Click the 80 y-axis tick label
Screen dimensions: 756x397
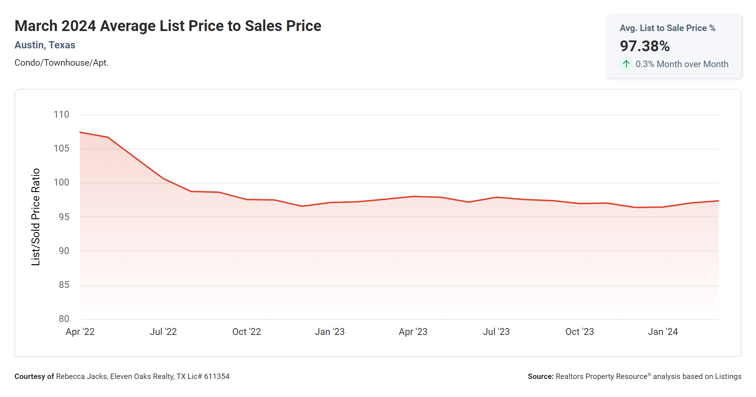coord(64,319)
